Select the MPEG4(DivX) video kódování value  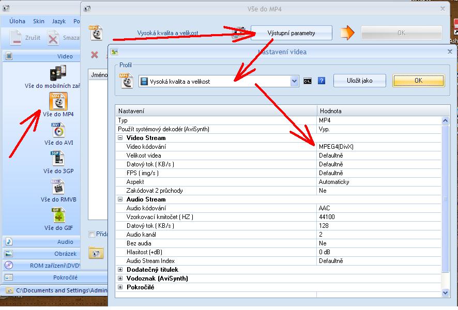pos(336,147)
